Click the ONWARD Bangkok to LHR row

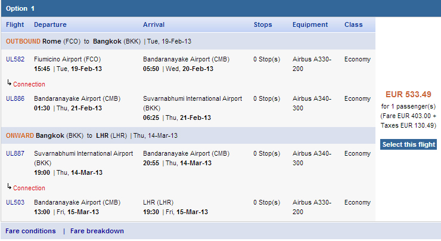coord(188,135)
